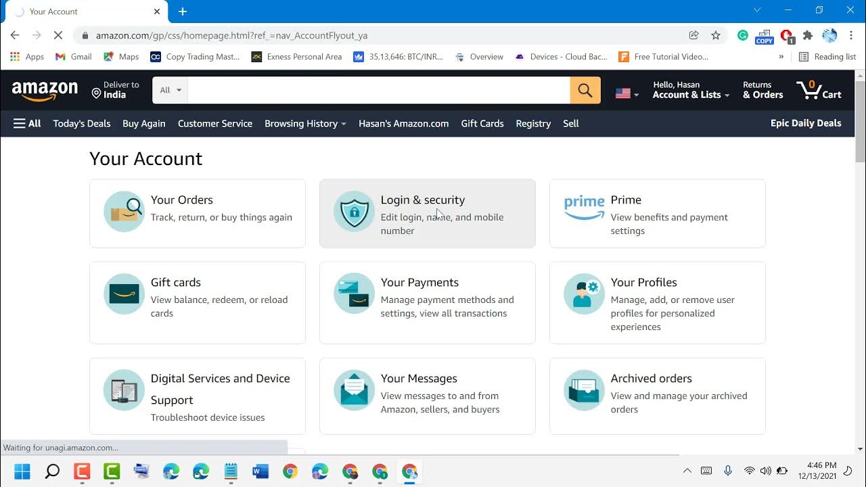Open Epic Daily Deals
This screenshot has width=866, height=487.
tap(806, 123)
